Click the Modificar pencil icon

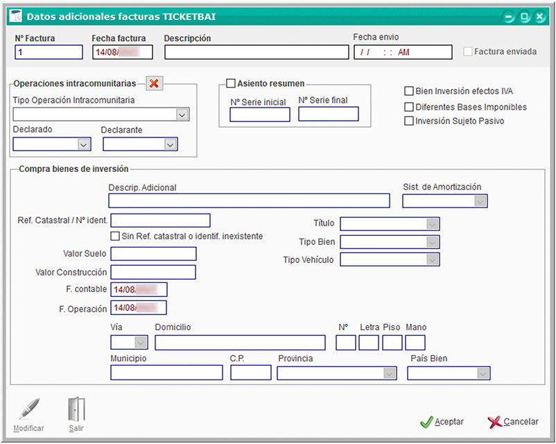coord(28,409)
